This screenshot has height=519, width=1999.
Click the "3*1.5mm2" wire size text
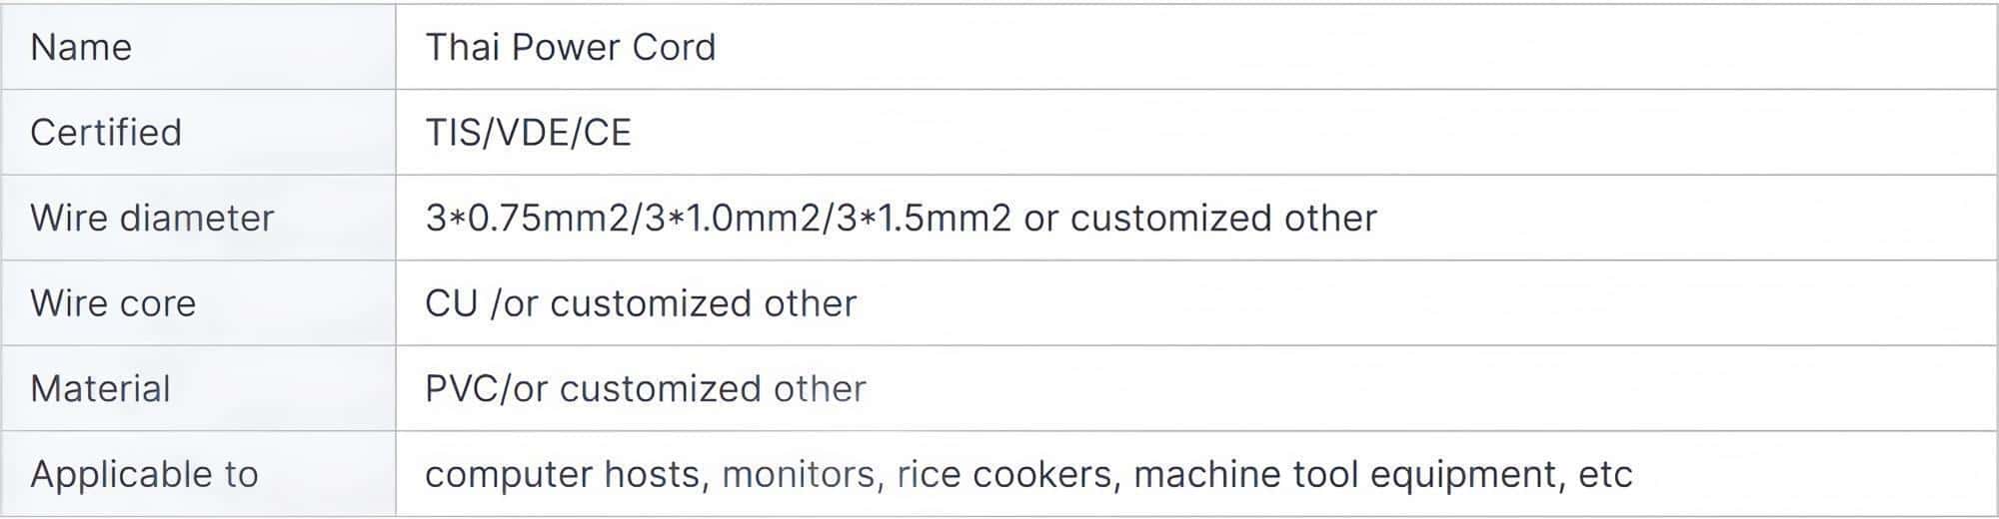(x=924, y=219)
